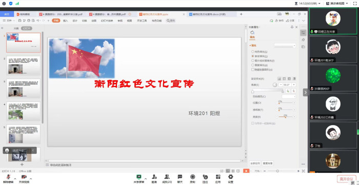Click the notes toggle icon in status bar
This screenshot has width=359, height=185.
click(222, 171)
